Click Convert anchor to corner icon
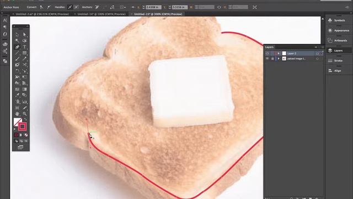 42,7
